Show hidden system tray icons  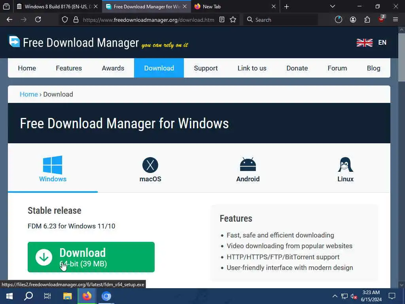335,296
